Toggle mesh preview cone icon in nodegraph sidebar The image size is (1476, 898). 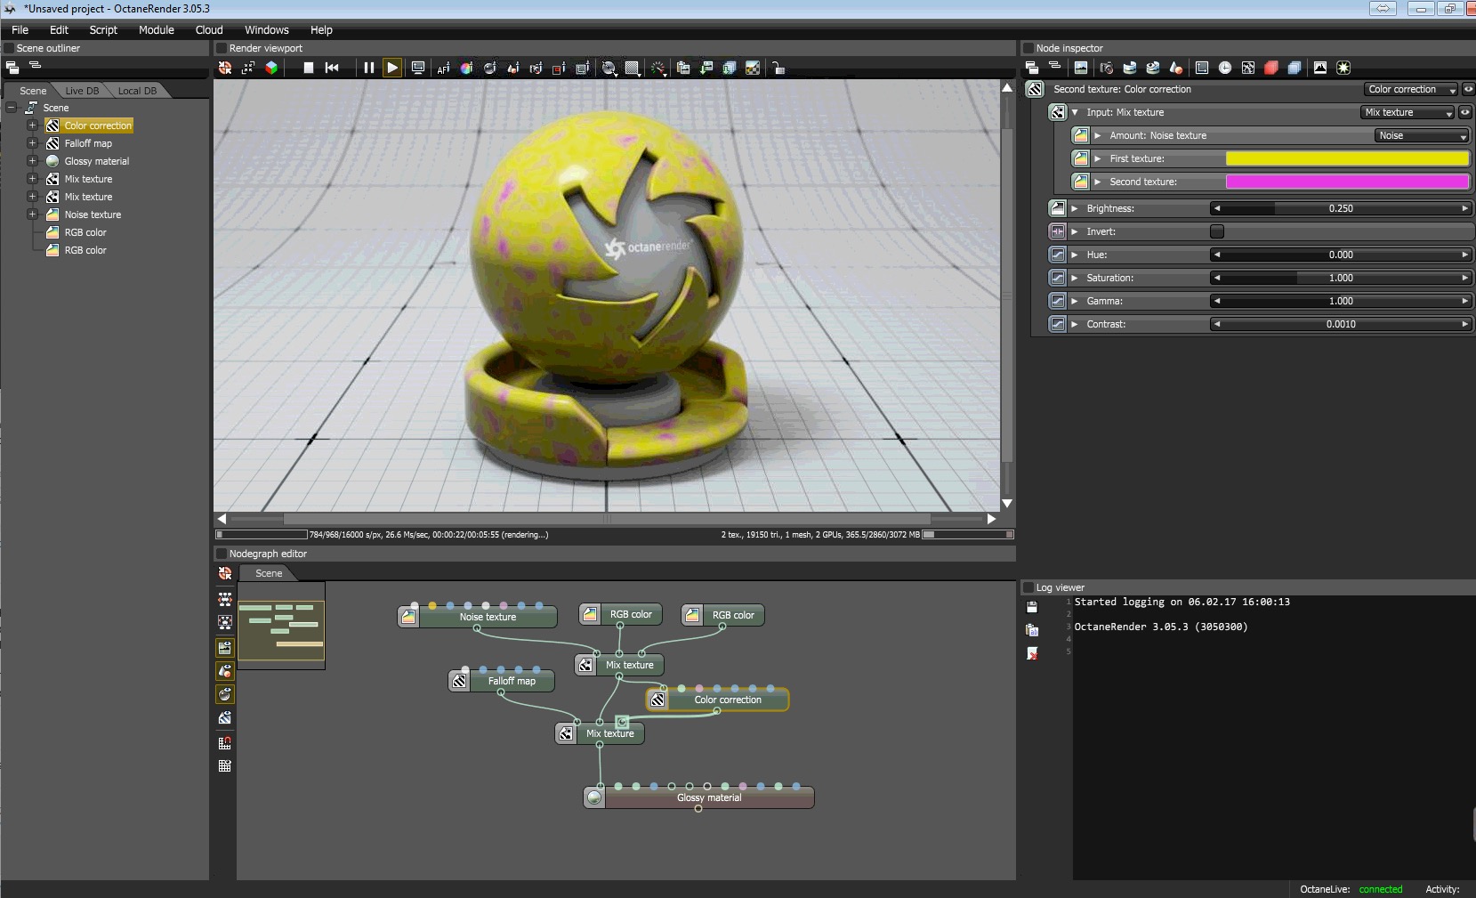pos(225,670)
